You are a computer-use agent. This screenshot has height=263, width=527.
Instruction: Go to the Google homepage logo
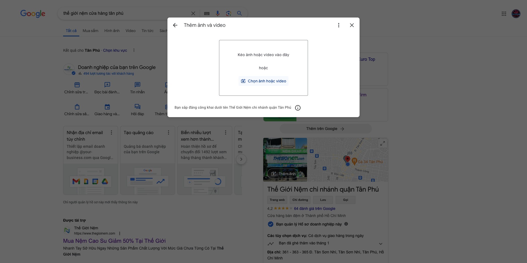[x=33, y=14]
